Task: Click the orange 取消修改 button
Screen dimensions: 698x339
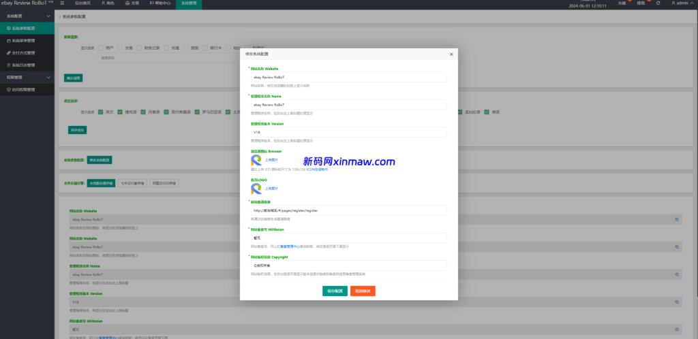Action: click(x=363, y=291)
